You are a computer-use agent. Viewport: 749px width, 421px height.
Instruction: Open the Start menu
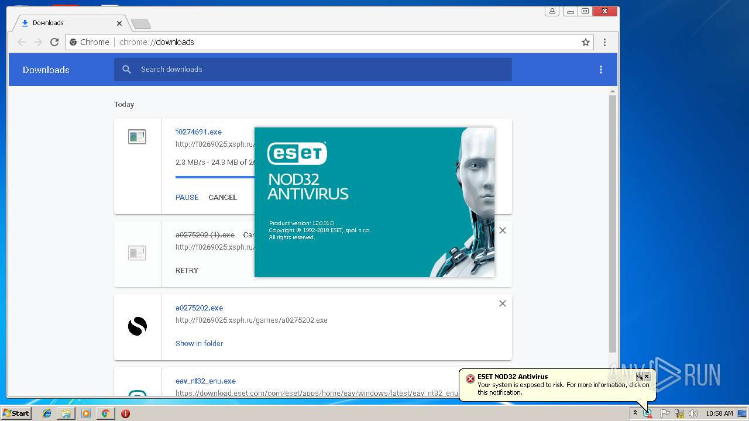tap(16, 413)
